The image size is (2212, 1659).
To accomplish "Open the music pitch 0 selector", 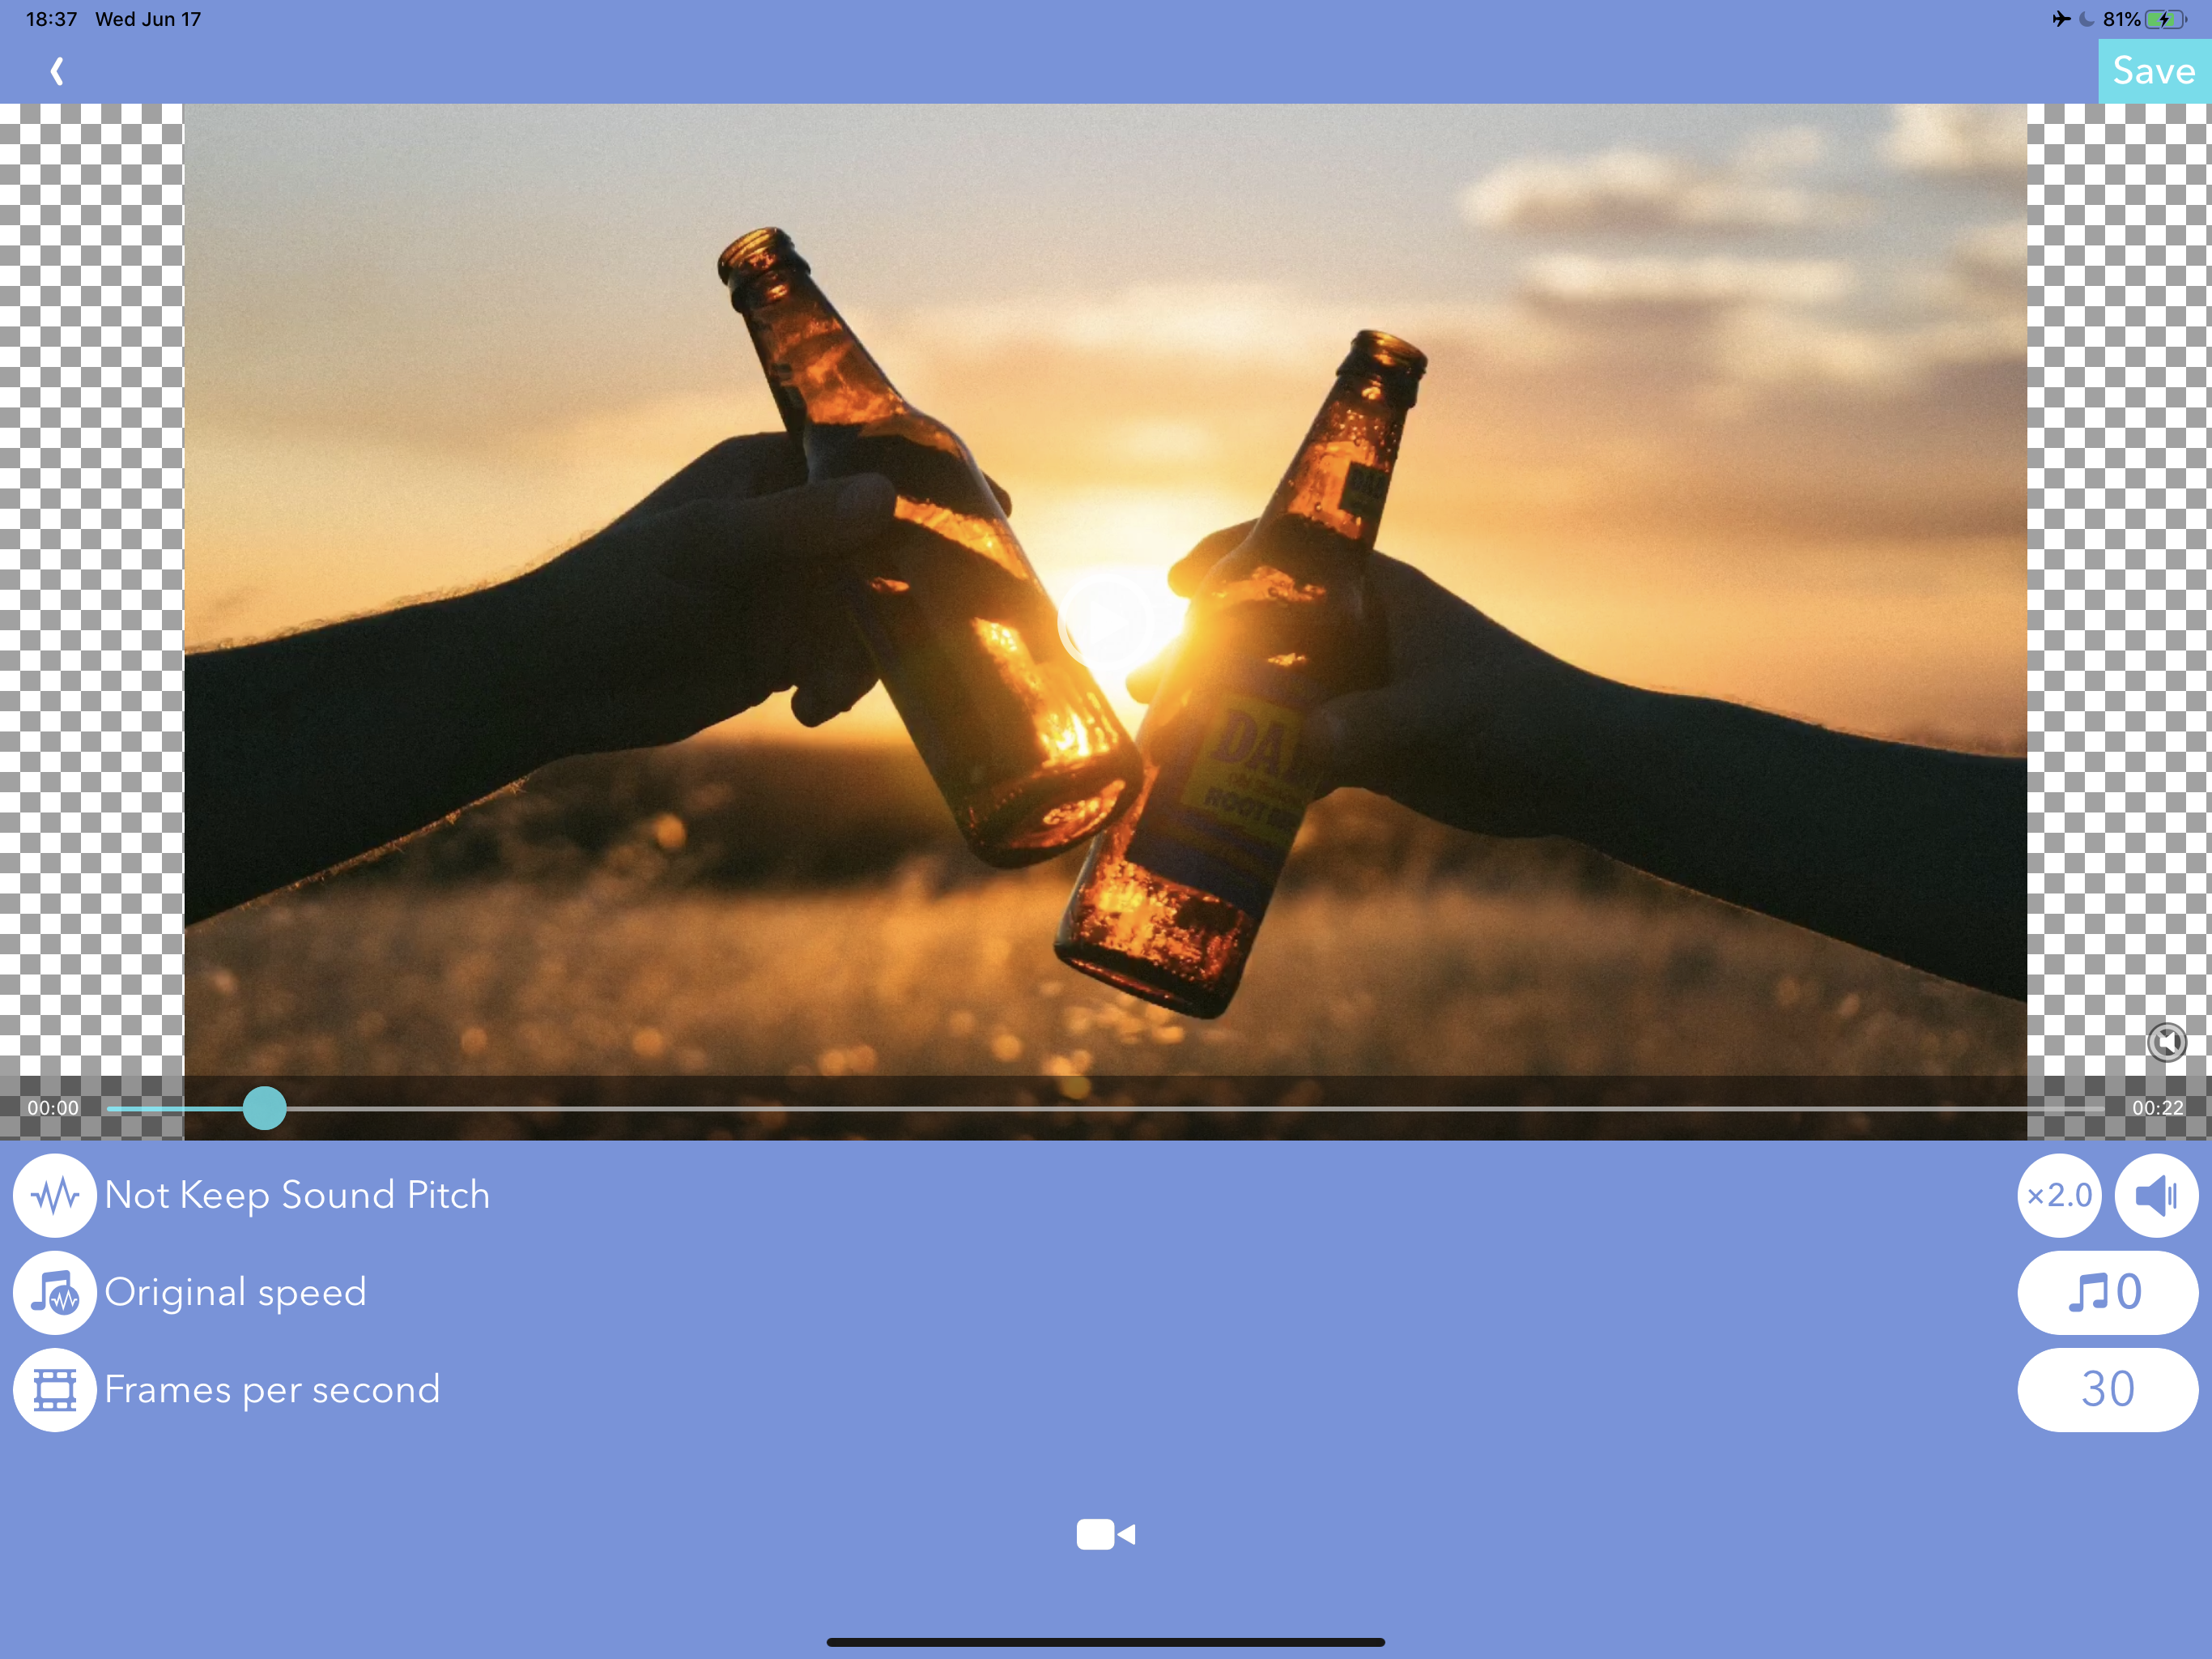I will click(x=2107, y=1292).
